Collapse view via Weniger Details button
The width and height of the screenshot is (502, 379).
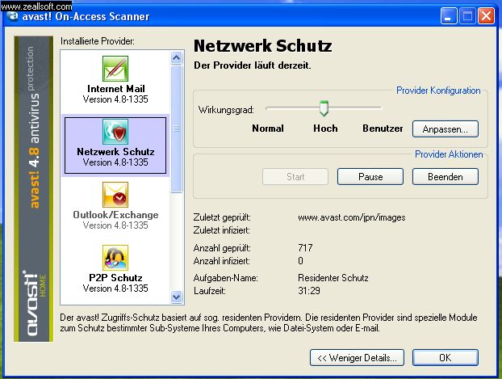tap(357, 357)
